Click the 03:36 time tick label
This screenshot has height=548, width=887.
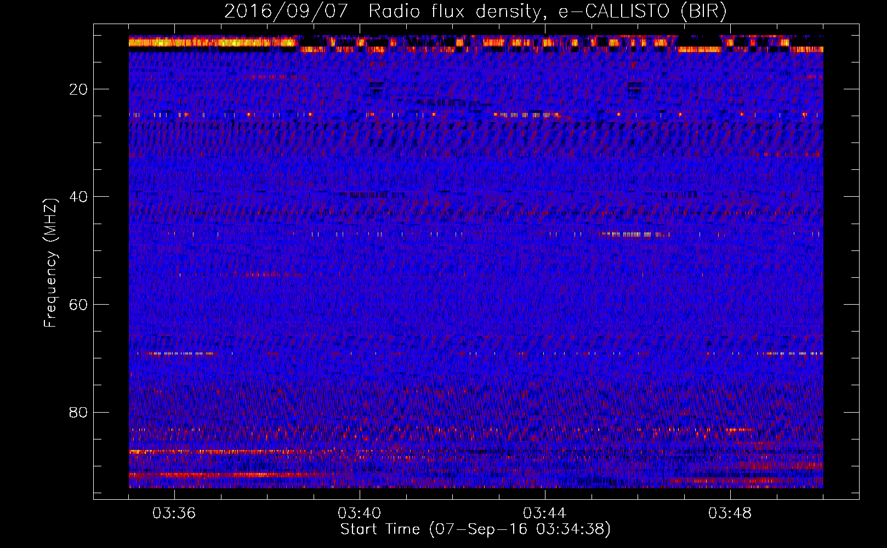(174, 513)
